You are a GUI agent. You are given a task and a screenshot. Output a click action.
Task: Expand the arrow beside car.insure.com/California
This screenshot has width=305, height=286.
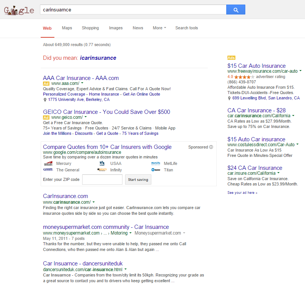pos(278,173)
